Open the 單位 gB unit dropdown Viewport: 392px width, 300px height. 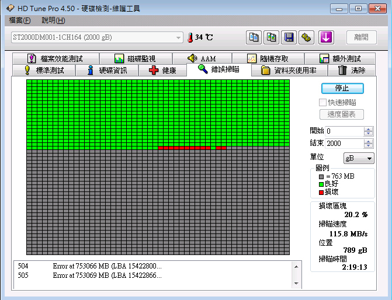(x=359, y=158)
